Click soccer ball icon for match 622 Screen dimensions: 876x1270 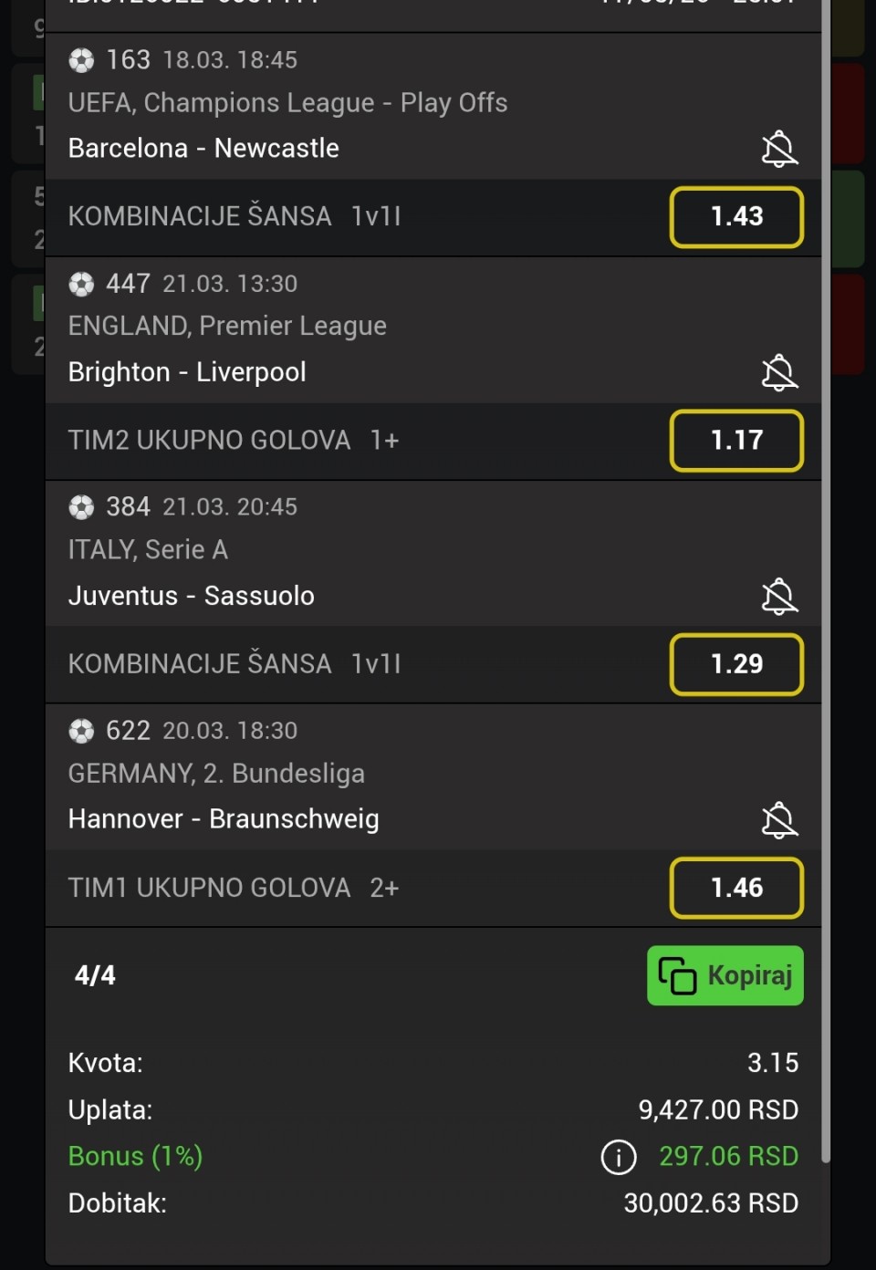(x=81, y=731)
